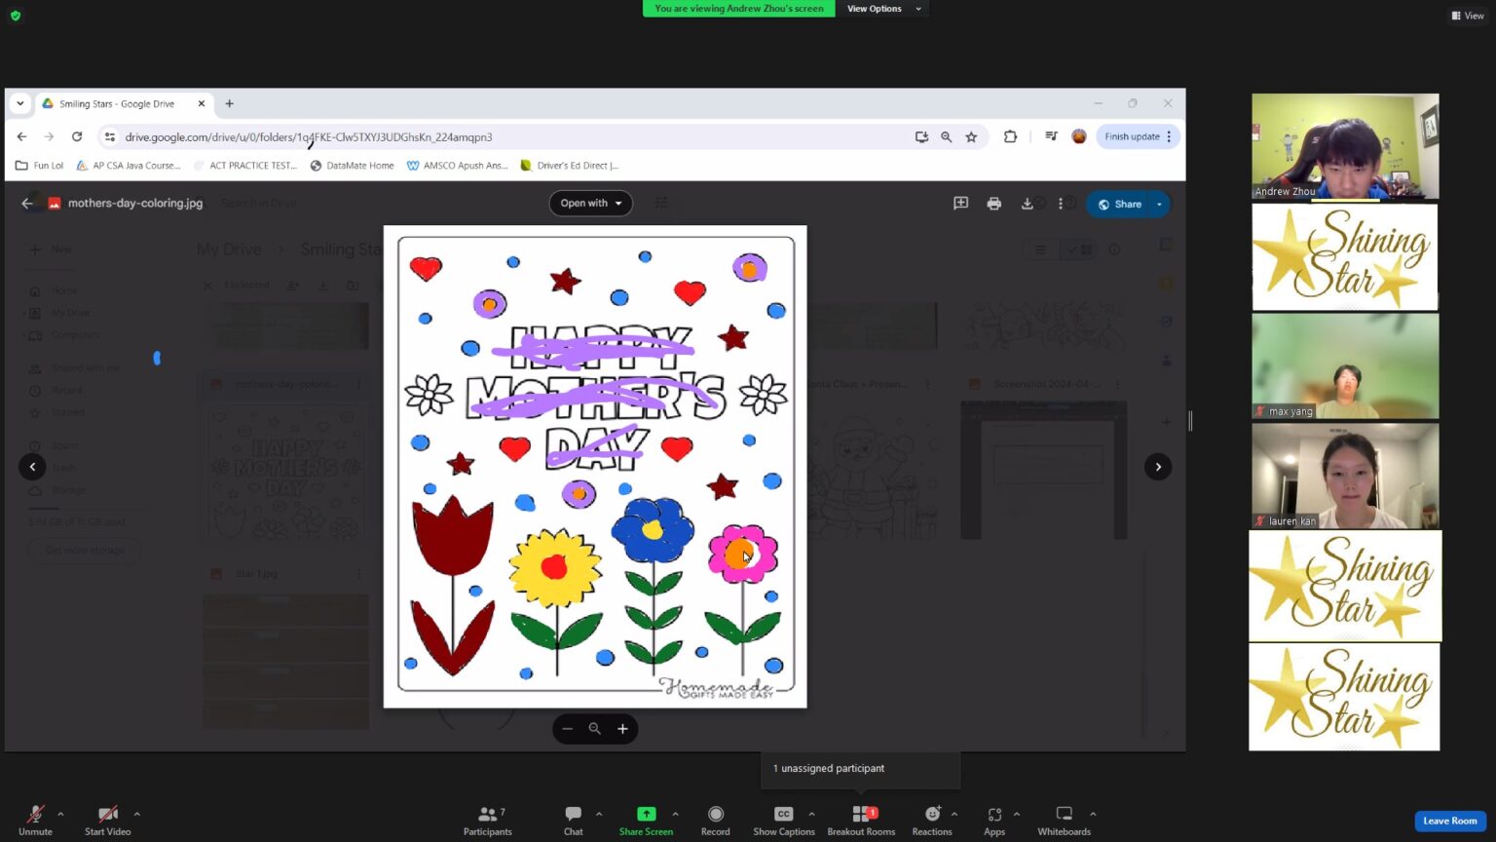Start video with the camera button

point(107,820)
